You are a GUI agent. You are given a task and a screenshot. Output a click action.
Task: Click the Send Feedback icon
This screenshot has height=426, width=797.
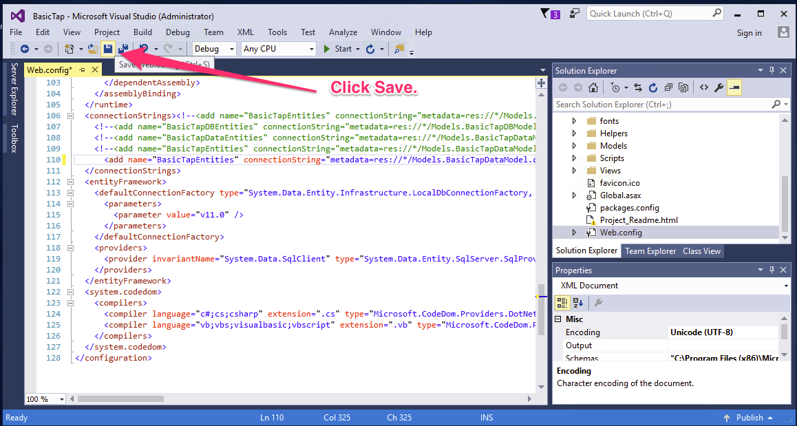[575, 14]
